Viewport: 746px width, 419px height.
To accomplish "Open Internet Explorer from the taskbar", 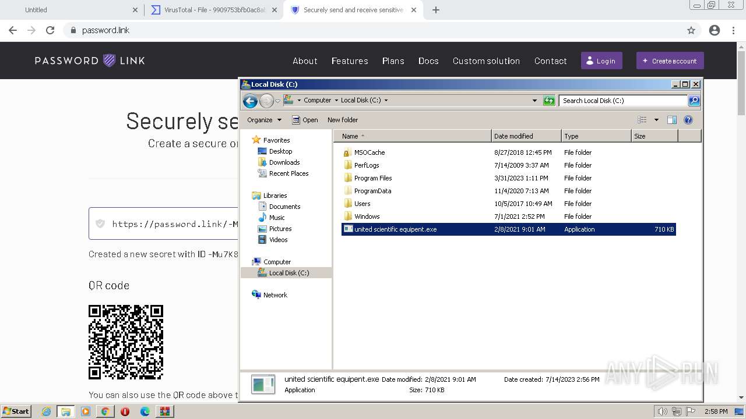I will point(46,411).
